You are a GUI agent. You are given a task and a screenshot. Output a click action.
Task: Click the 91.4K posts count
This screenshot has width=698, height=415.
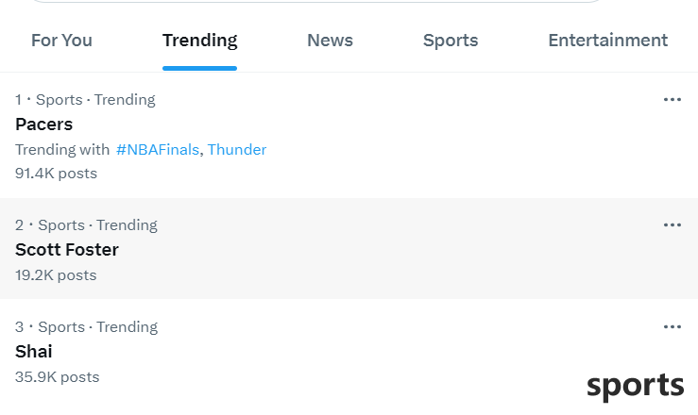point(56,174)
